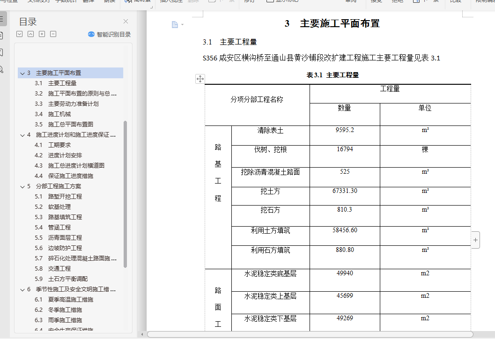Select outline entry 4 施工进度计划和施工进度保证
Viewport: 495px width, 339px height.
click(x=71, y=135)
